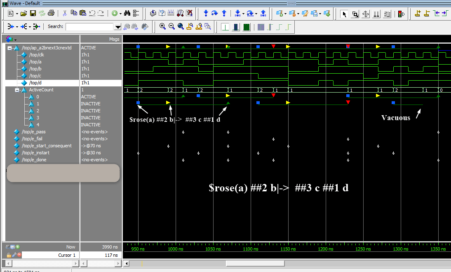Viewport: 451px width, 272px height.
Task: Paste signals with the clipboard icon
Action: coord(83,14)
